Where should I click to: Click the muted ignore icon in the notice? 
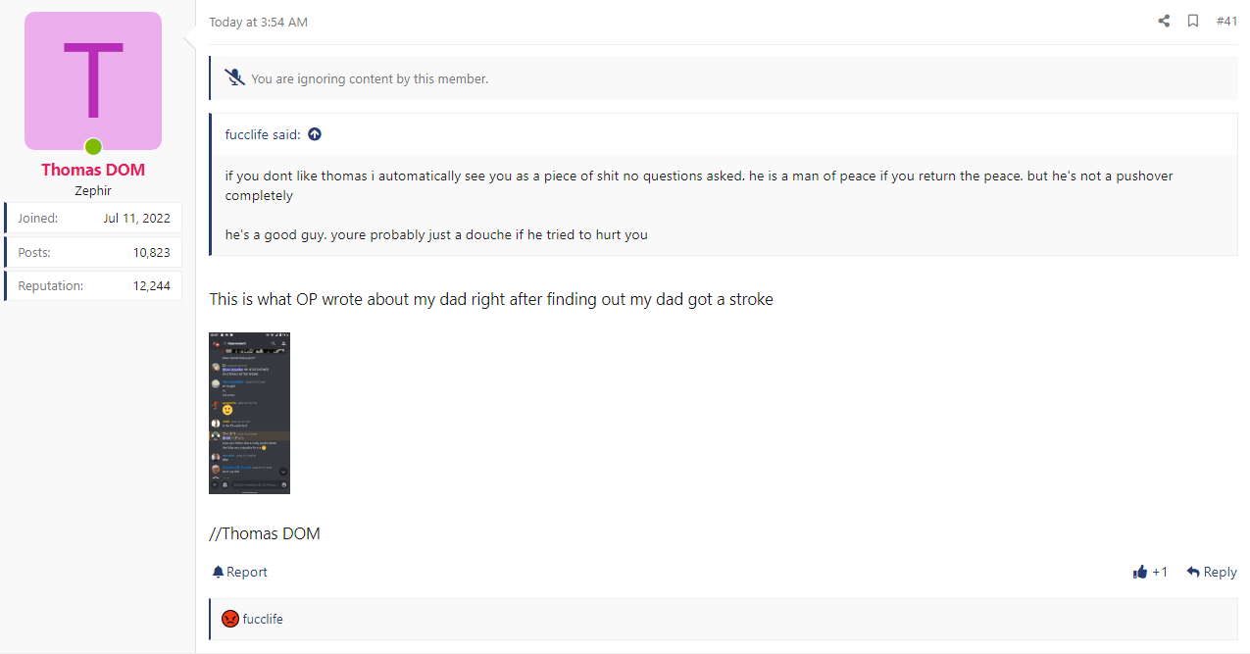234,77
